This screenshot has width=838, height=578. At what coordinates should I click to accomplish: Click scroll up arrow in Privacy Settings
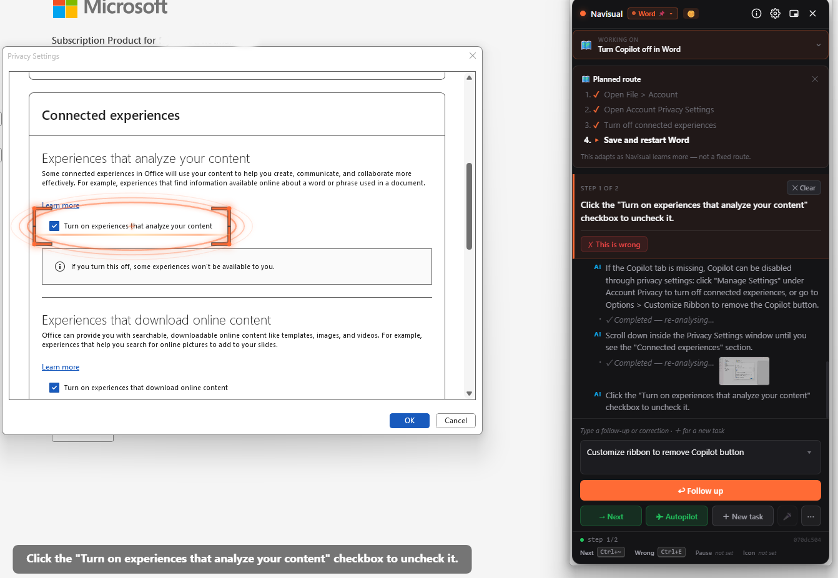tap(469, 78)
